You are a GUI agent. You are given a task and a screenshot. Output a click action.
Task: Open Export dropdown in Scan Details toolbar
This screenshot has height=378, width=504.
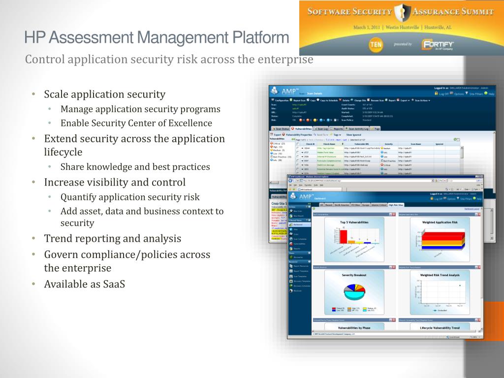pyautogui.click(x=404, y=100)
